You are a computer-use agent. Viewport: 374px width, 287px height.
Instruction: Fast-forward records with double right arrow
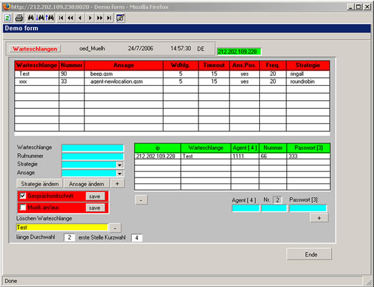tap(100, 18)
